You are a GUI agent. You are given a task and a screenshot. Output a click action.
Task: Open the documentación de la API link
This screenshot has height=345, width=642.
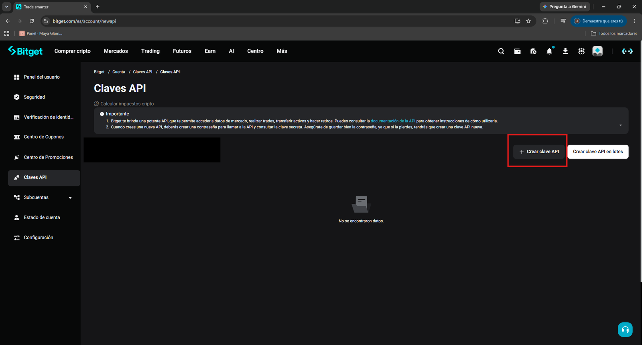(x=393, y=121)
